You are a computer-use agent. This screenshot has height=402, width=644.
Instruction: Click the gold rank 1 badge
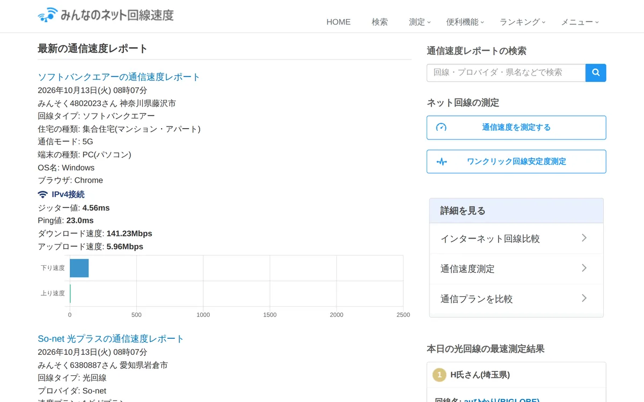(x=440, y=375)
